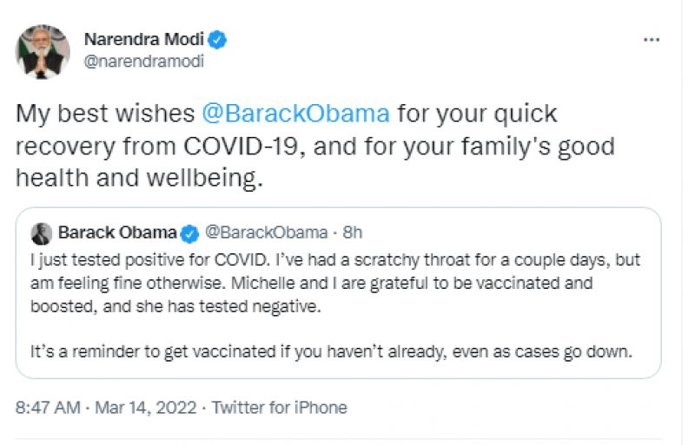The height and width of the screenshot is (445, 695).
Task: Click verified badge beside Narendra Modi
Action: pos(221,40)
